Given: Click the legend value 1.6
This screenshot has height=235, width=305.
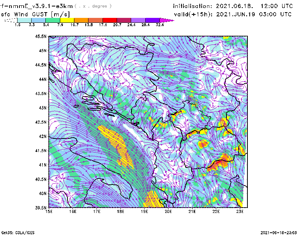Looking at the screenshot, I should tap(18, 25).
